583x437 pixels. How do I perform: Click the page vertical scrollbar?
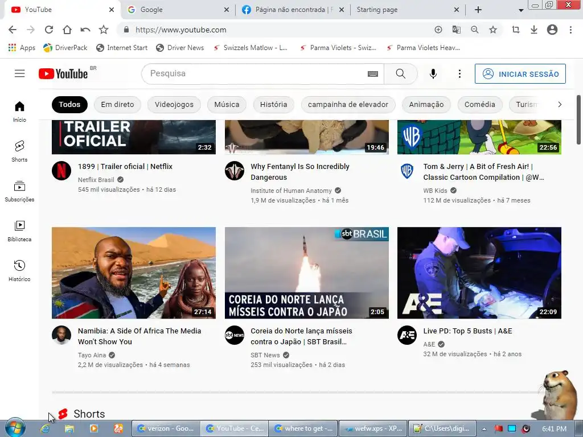click(x=578, y=119)
